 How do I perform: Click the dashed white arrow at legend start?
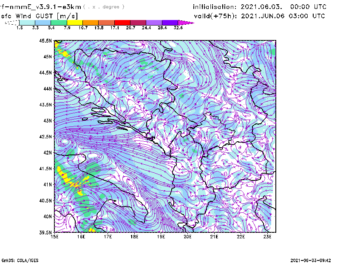pyautogui.click(x=12, y=23)
